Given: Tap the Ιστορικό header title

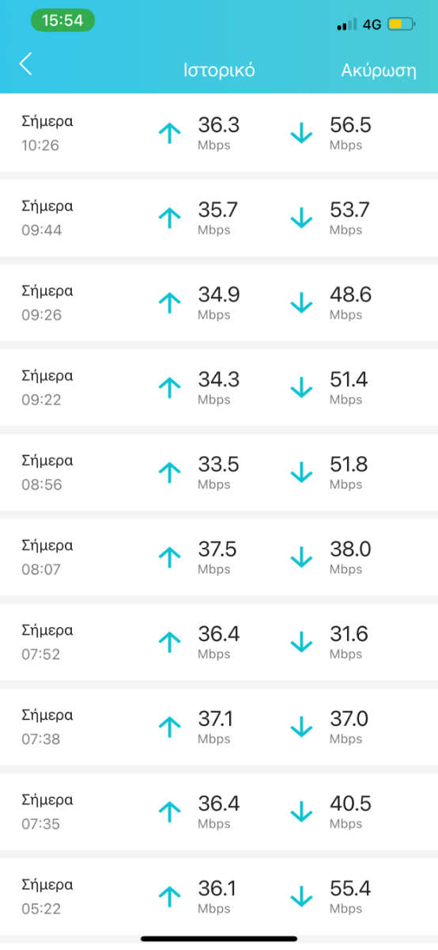Looking at the screenshot, I should (219, 70).
